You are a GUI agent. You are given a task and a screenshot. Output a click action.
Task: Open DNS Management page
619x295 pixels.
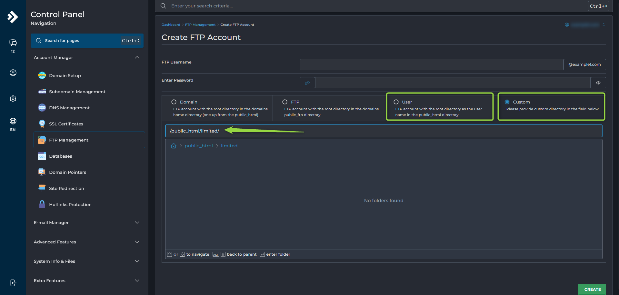coord(89,108)
